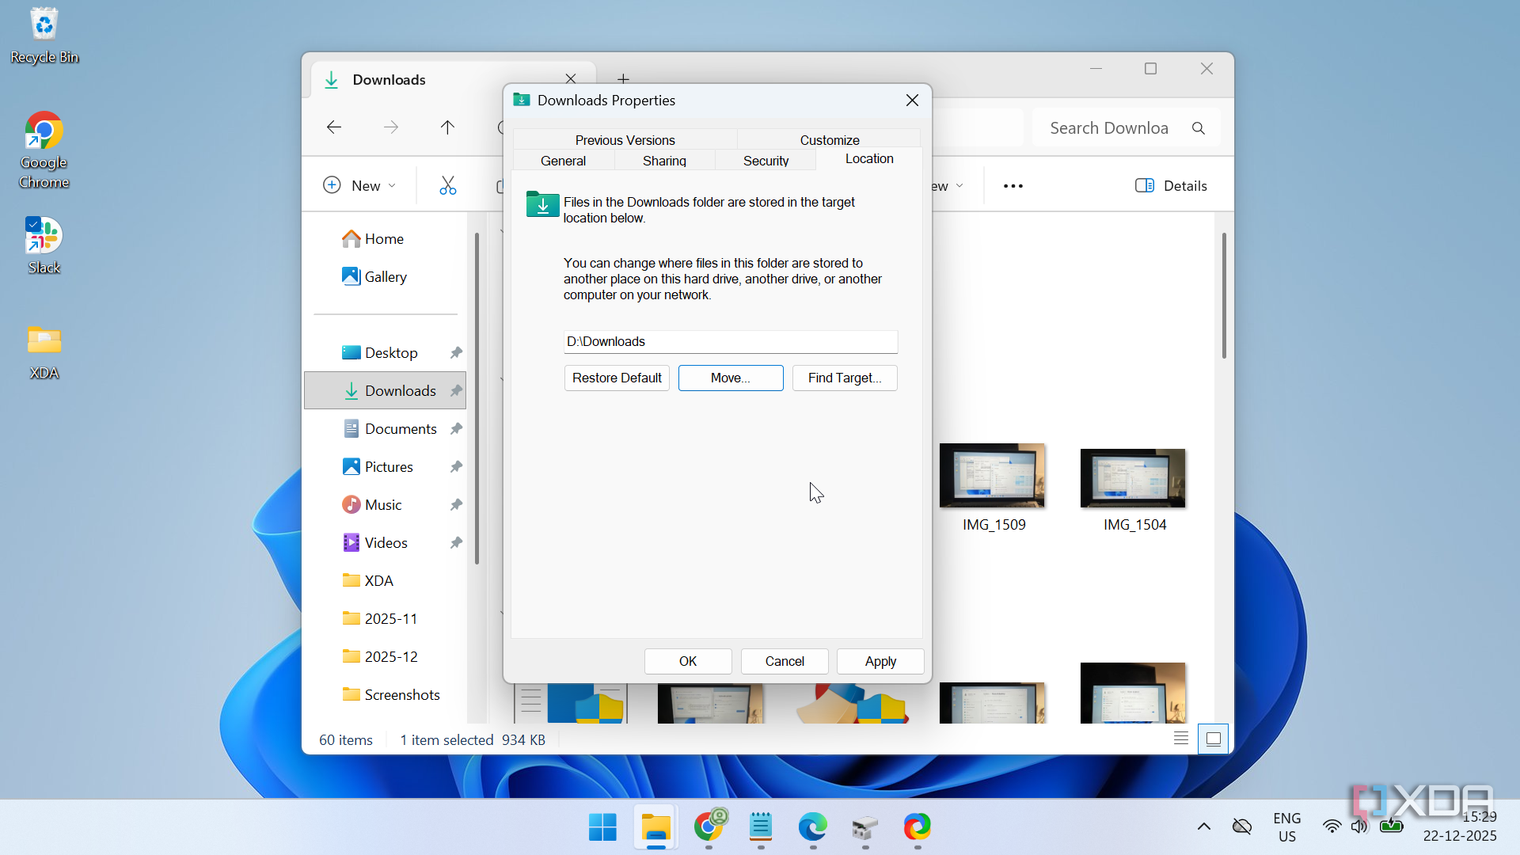1520x855 pixels.
Task: Open the Previous Versions tab
Action: pos(625,140)
